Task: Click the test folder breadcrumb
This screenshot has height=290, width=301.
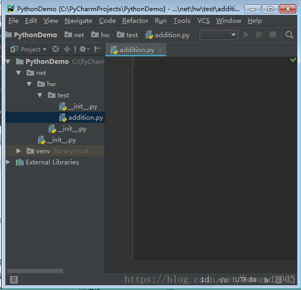Action: [127, 35]
